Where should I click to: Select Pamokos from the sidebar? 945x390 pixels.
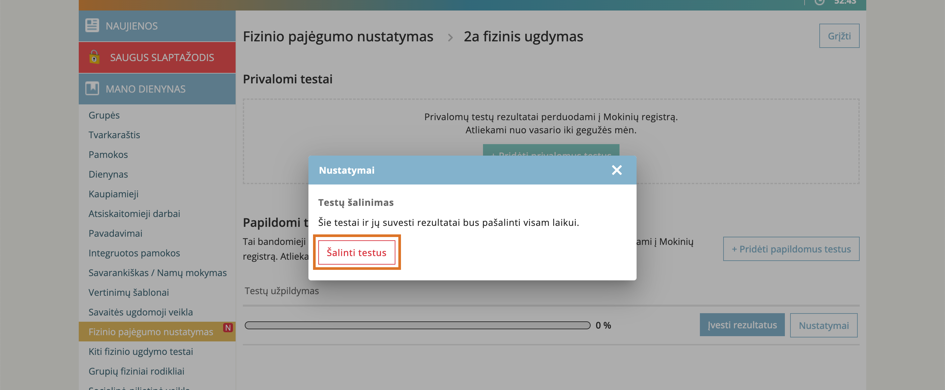tap(108, 155)
